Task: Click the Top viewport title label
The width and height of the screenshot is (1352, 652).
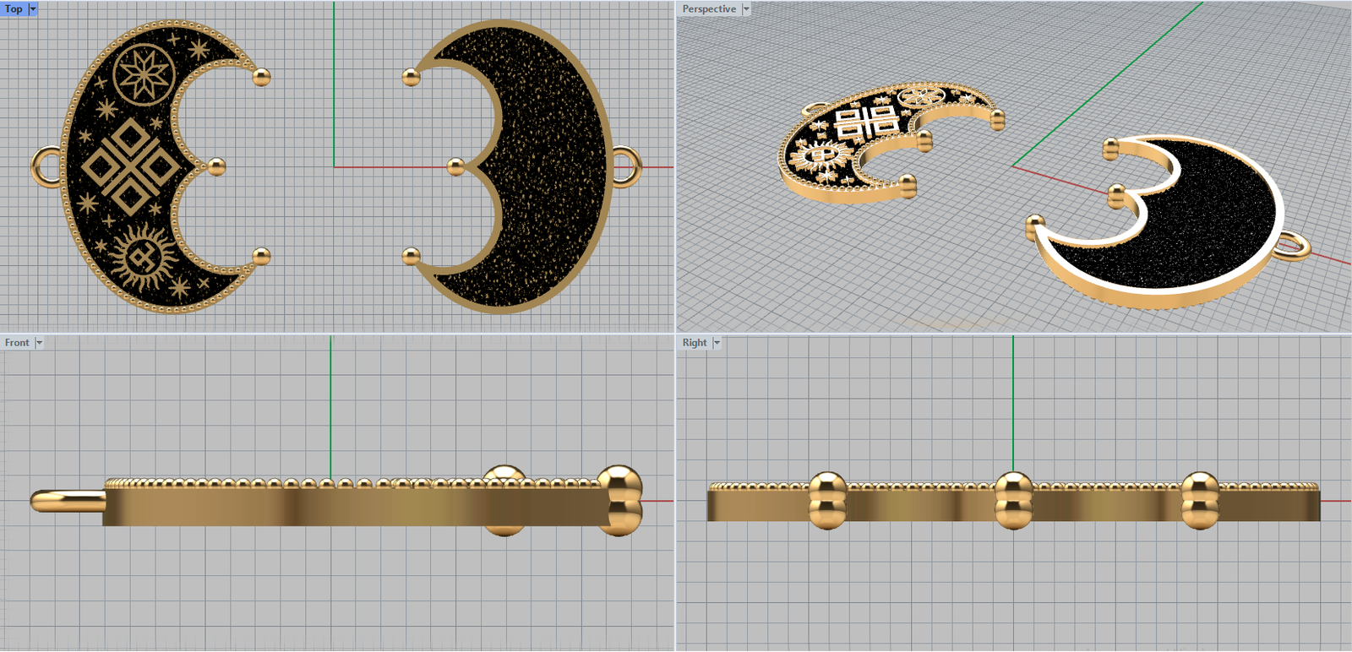Action: click(x=14, y=8)
